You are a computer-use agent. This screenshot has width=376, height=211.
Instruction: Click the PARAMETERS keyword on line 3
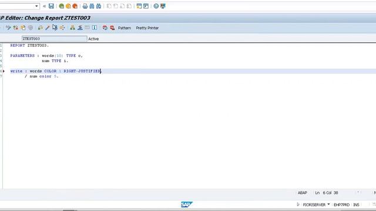click(22, 56)
